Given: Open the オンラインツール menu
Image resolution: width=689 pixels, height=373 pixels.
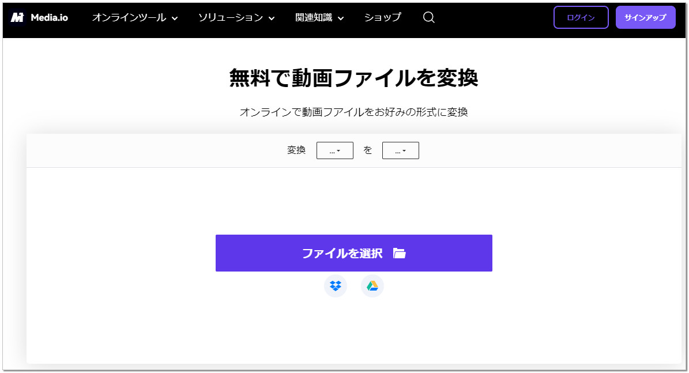Looking at the screenshot, I should [x=129, y=17].
